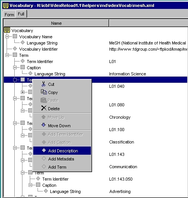188x198 pixels.
Task: Click the square icon of the first Term node
Action: point(15,55)
